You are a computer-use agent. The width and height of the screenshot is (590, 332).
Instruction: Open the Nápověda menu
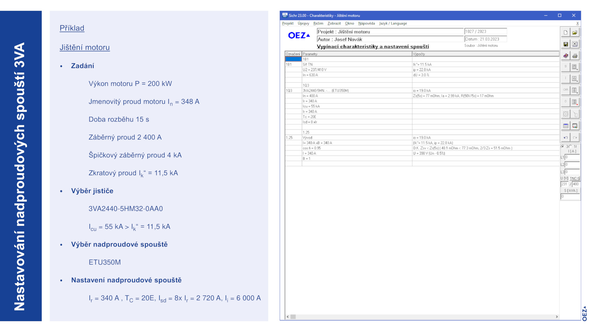tap(367, 23)
